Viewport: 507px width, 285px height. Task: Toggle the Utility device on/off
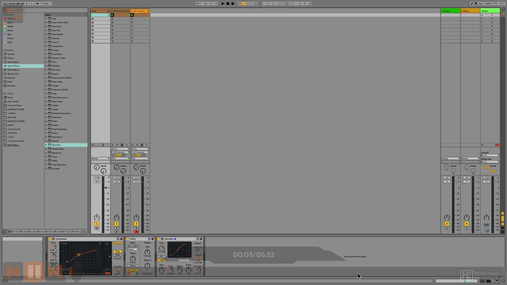(x=128, y=239)
